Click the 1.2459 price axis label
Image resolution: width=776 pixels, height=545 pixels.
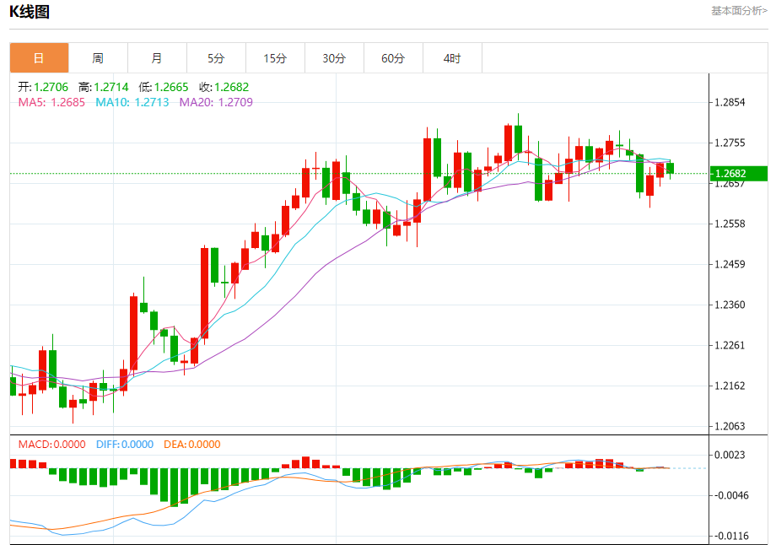tap(730, 264)
